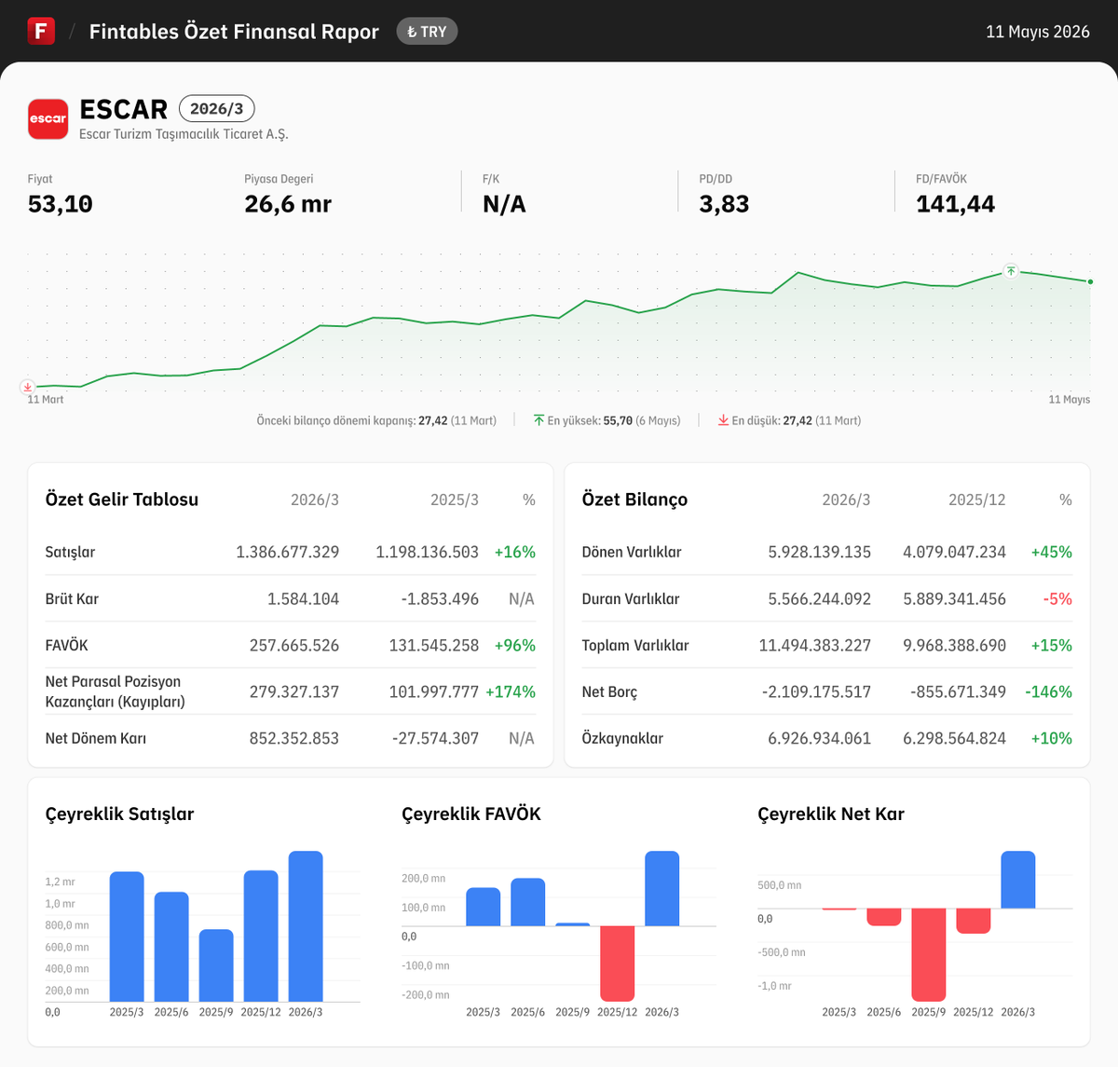Click the chart end point dot at 11 Mayıs
Viewport: 1118px width, 1067px height.
coord(1090,281)
